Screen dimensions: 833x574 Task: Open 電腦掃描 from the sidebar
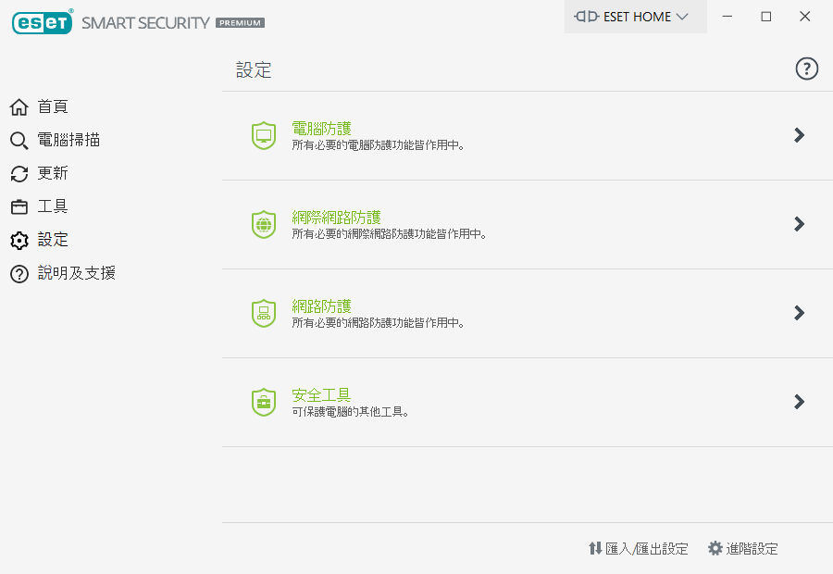(x=68, y=140)
